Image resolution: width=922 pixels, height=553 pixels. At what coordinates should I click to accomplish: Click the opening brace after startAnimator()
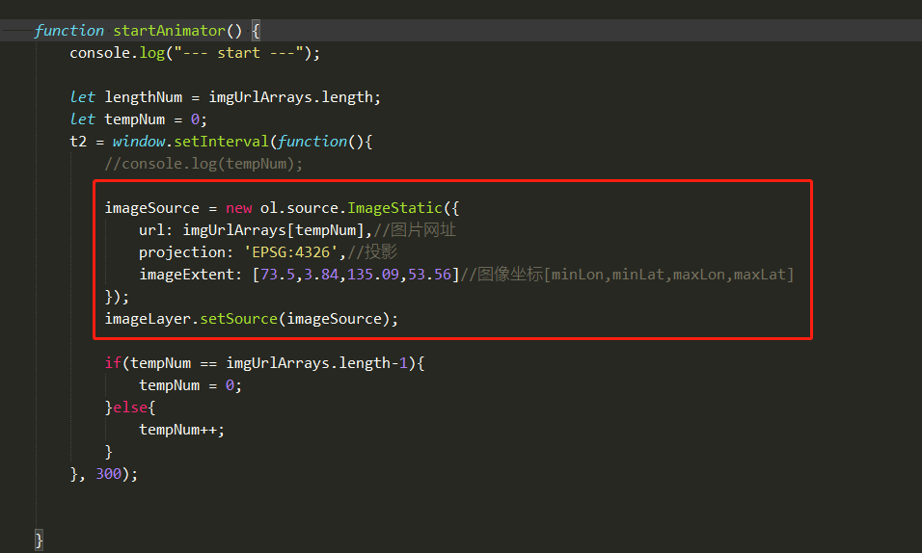(x=256, y=31)
